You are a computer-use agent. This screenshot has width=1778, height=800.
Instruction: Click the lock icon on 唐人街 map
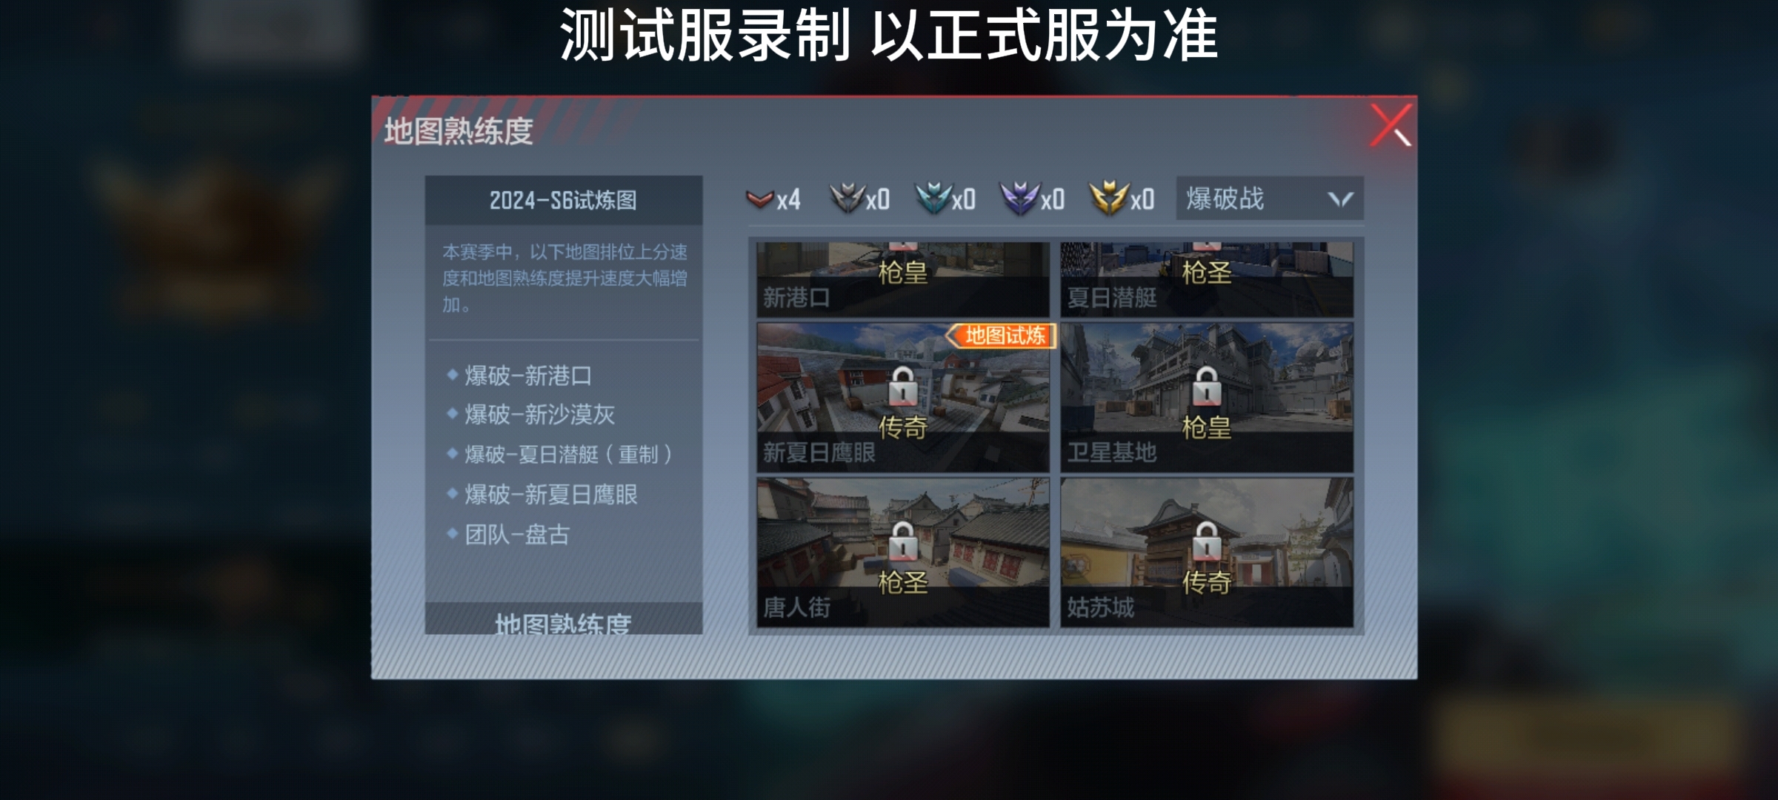click(x=903, y=541)
